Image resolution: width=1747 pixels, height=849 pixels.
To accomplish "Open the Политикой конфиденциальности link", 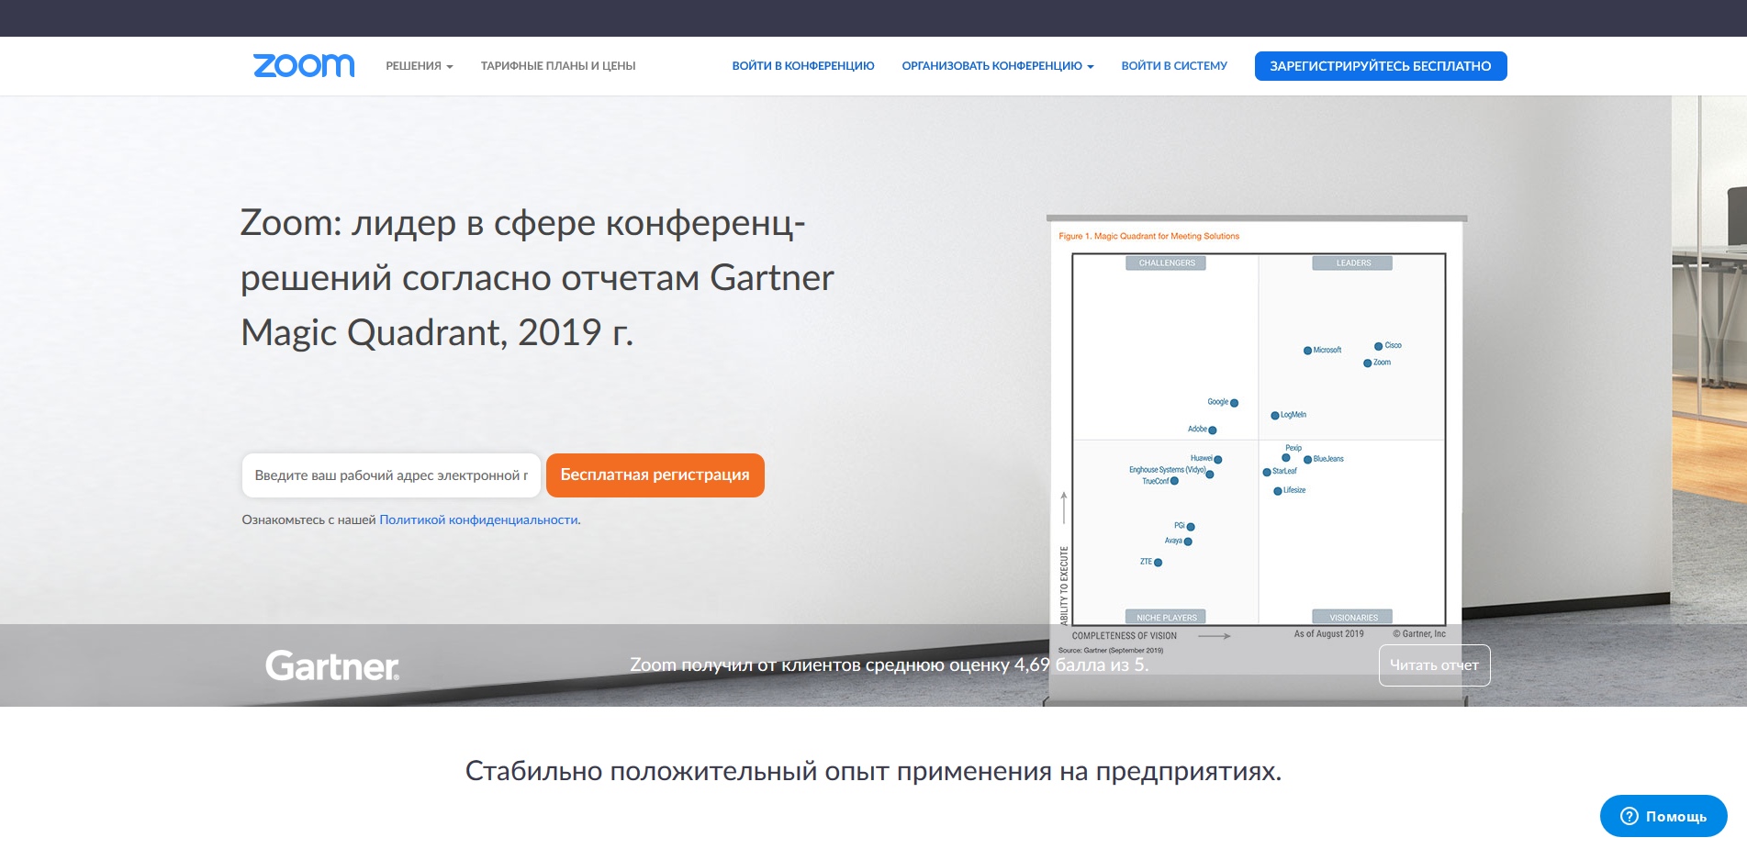I will (478, 519).
